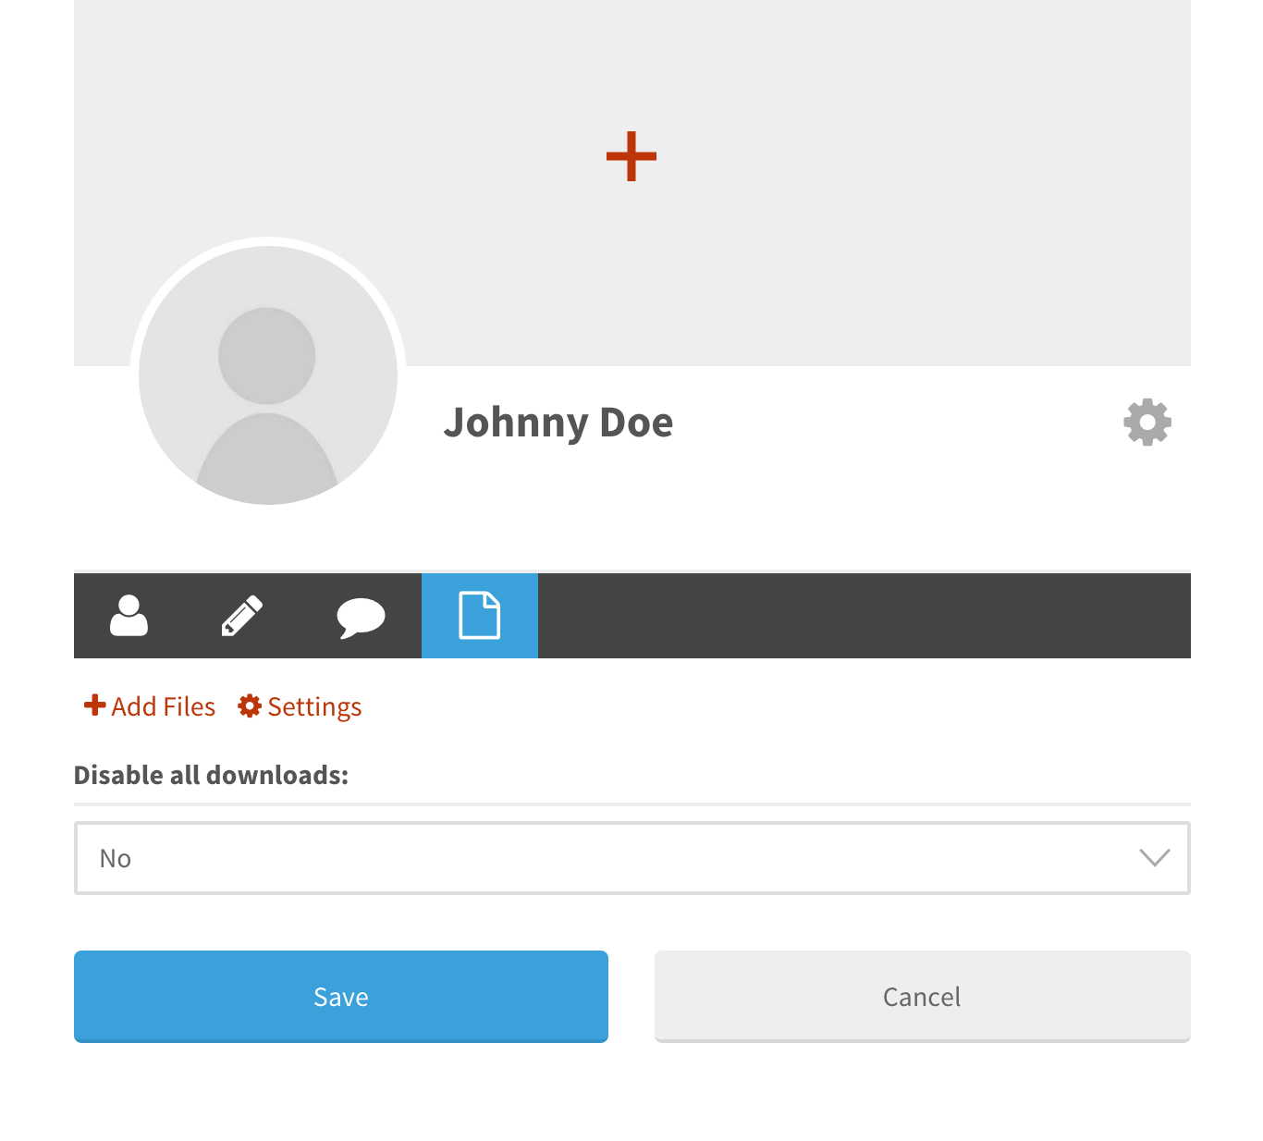
Task: Click the default avatar profile photo
Action: tap(268, 375)
